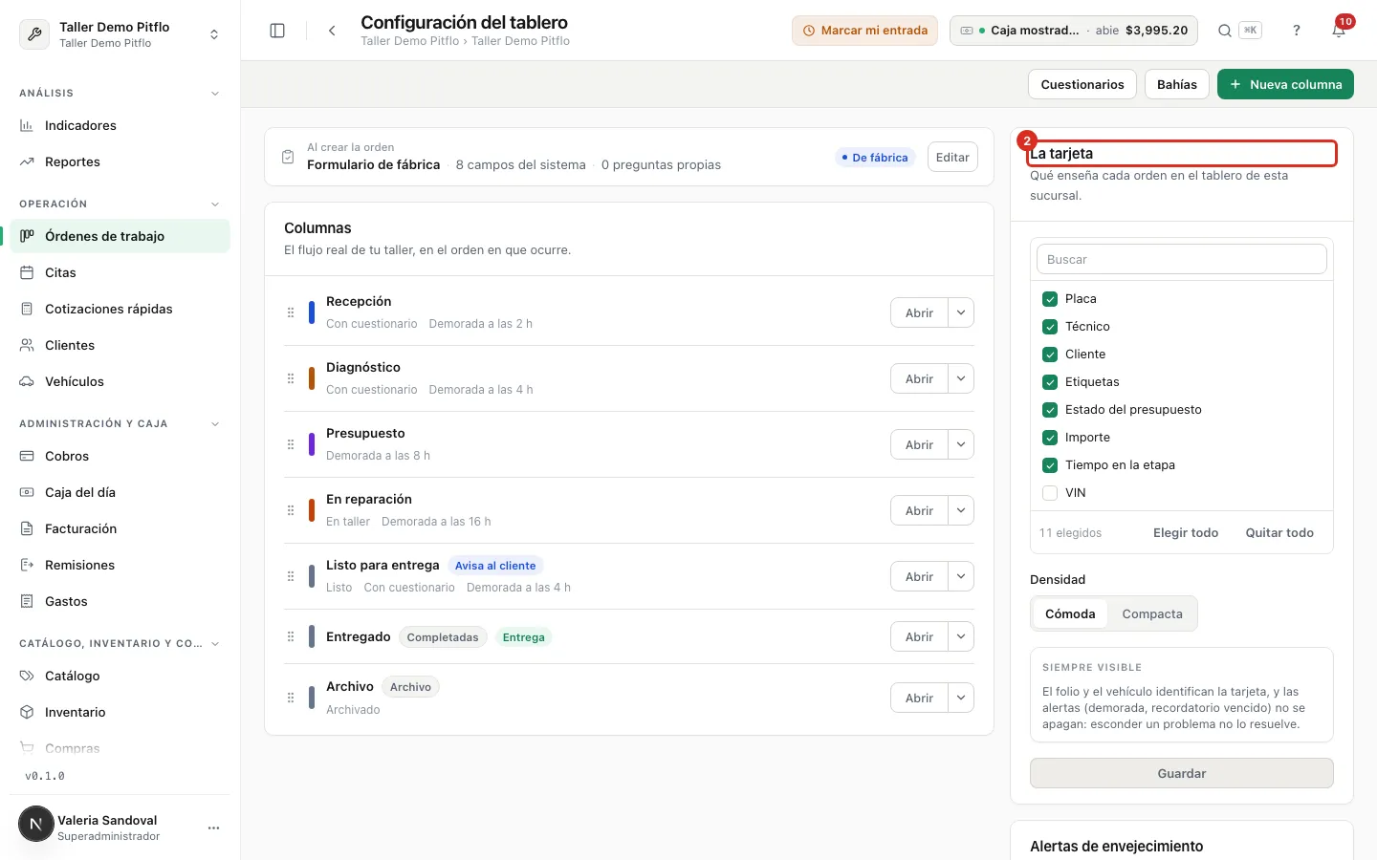Open the search magnifier icon

(1224, 31)
